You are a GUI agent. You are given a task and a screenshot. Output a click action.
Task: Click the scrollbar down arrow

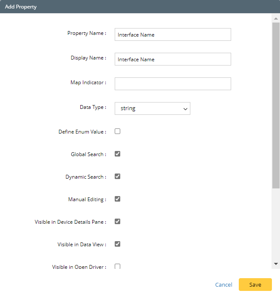pos(276,264)
